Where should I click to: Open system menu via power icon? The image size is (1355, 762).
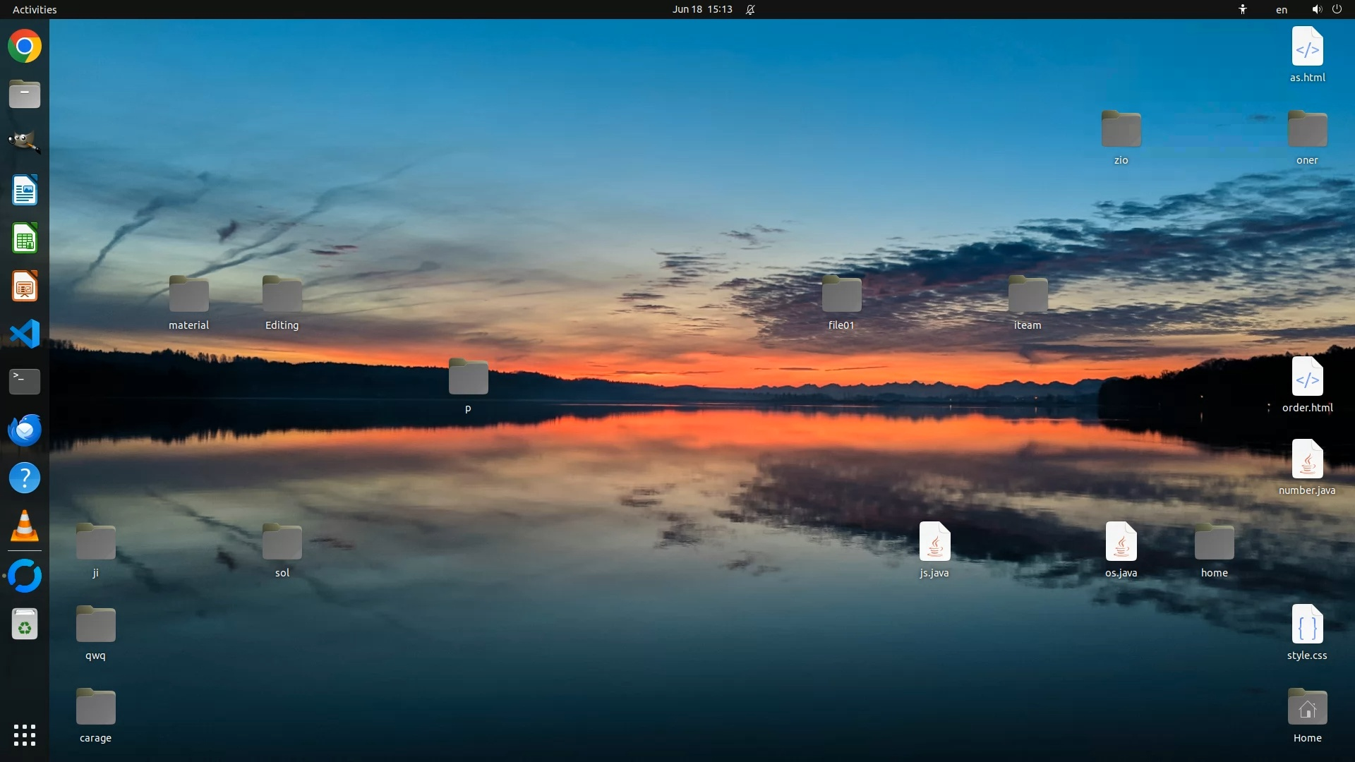[x=1337, y=9]
